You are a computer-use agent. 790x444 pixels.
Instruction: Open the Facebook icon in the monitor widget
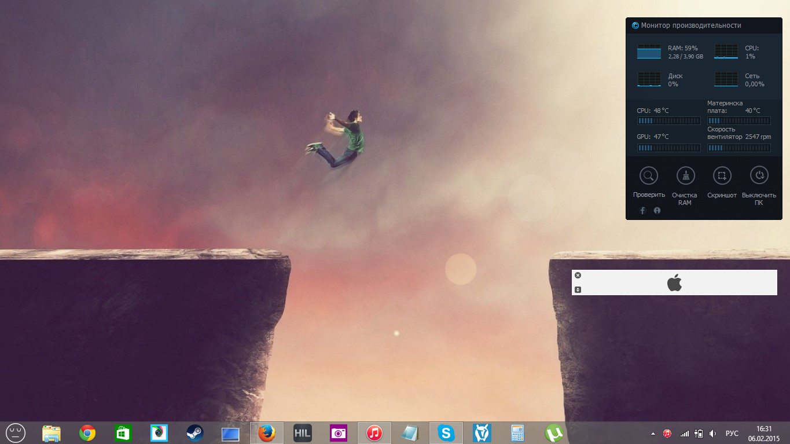coord(642,211)
